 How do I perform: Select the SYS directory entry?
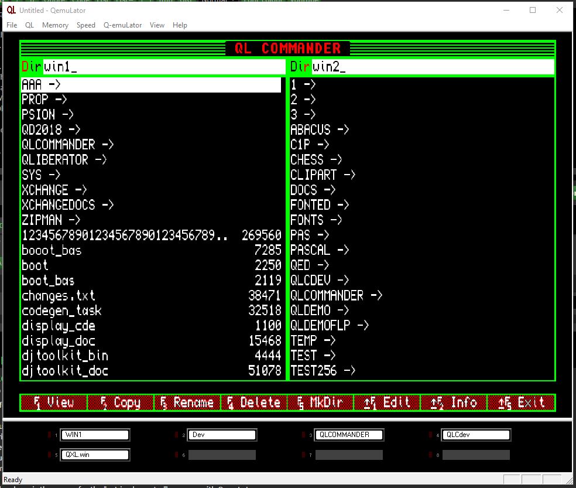151,175
